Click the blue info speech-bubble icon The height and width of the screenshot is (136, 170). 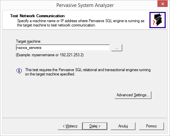click(19, 71)
